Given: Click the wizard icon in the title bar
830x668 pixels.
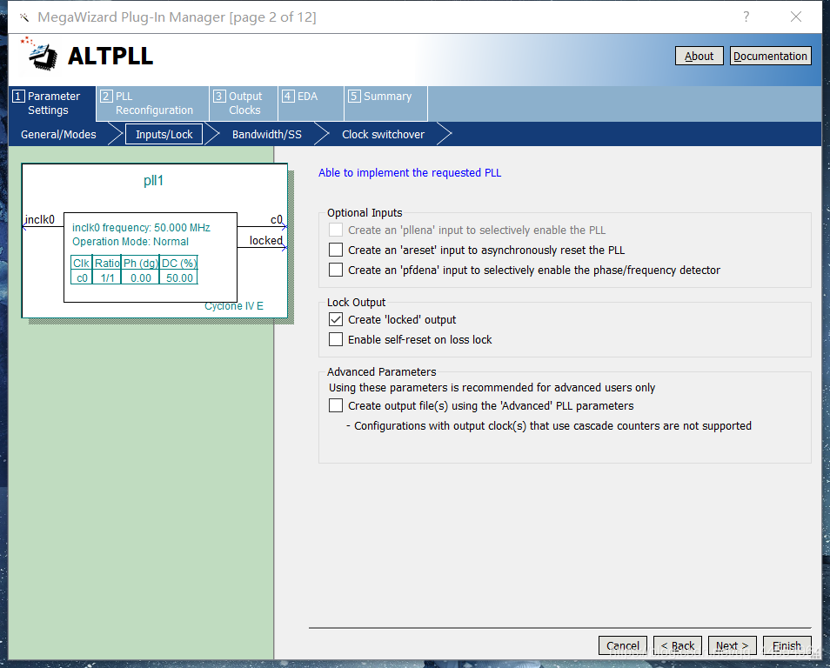Looking at the screenshot, I should pos(23,17).
